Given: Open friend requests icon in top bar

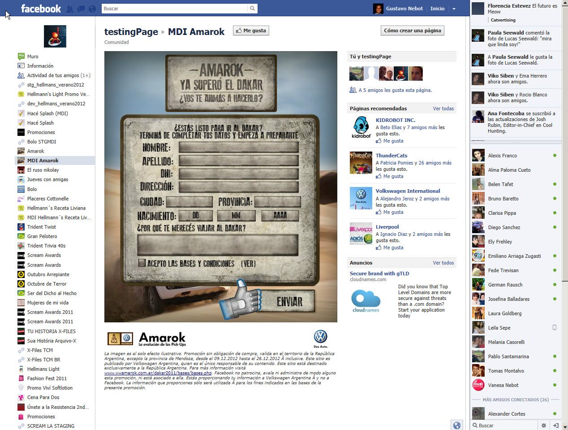Looking at the screenshot, I should 70,9.
